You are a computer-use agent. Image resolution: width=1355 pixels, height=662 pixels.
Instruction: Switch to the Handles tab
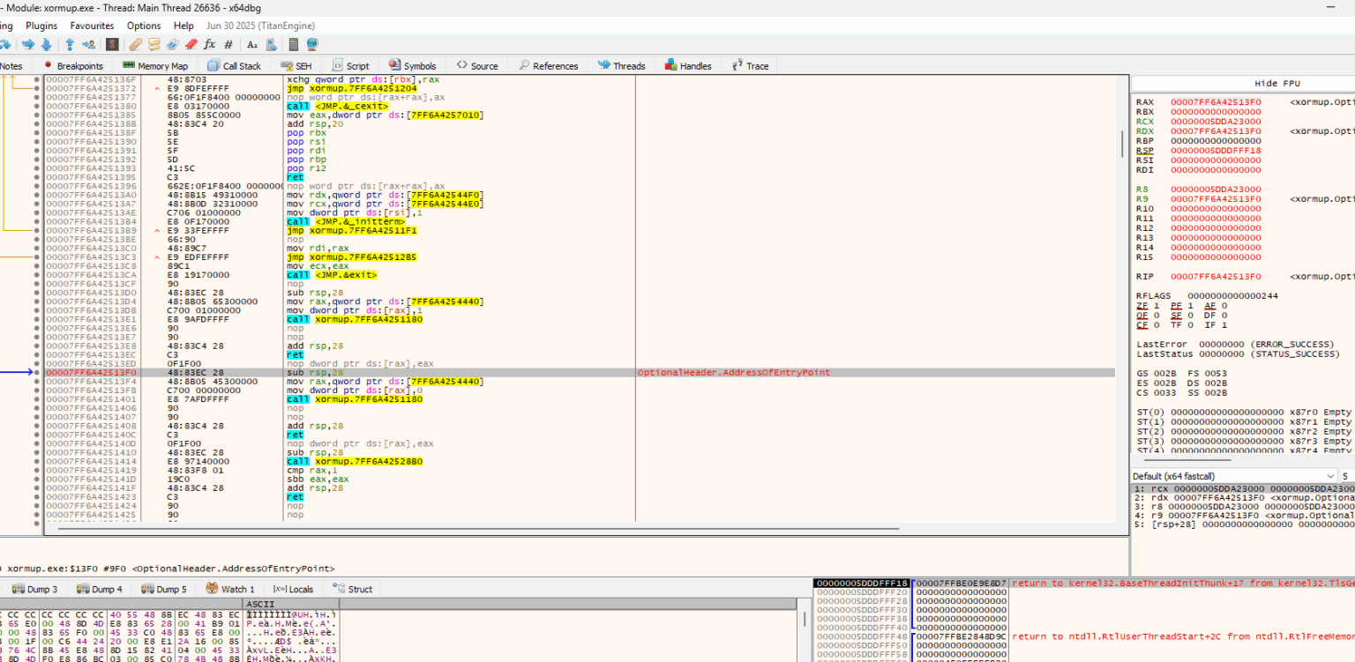click(x=689, y=66)
